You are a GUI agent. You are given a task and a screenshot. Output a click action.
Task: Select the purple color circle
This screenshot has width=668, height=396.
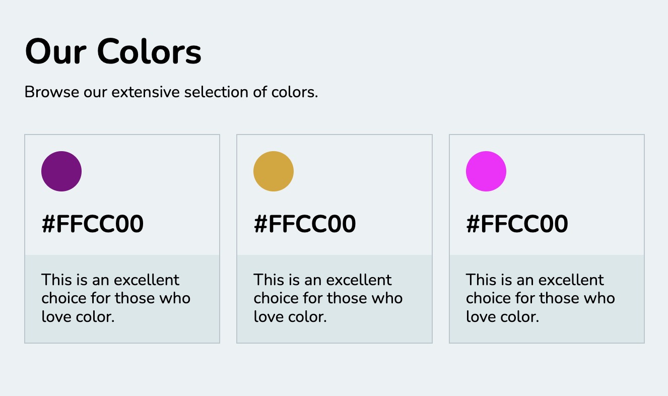(61, 171)
